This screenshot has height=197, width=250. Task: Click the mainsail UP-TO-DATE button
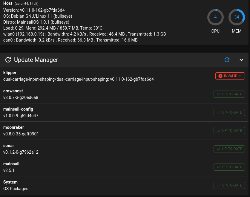[229, 167]
